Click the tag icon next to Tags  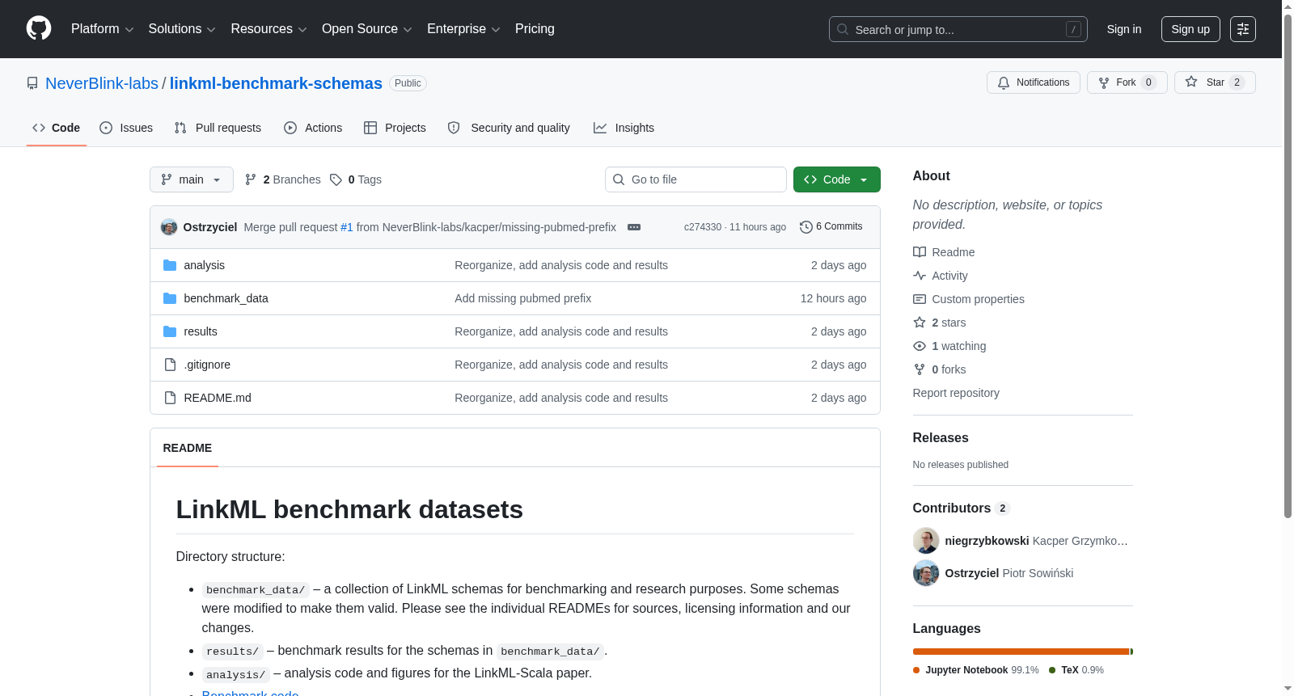tap(336, 179)
